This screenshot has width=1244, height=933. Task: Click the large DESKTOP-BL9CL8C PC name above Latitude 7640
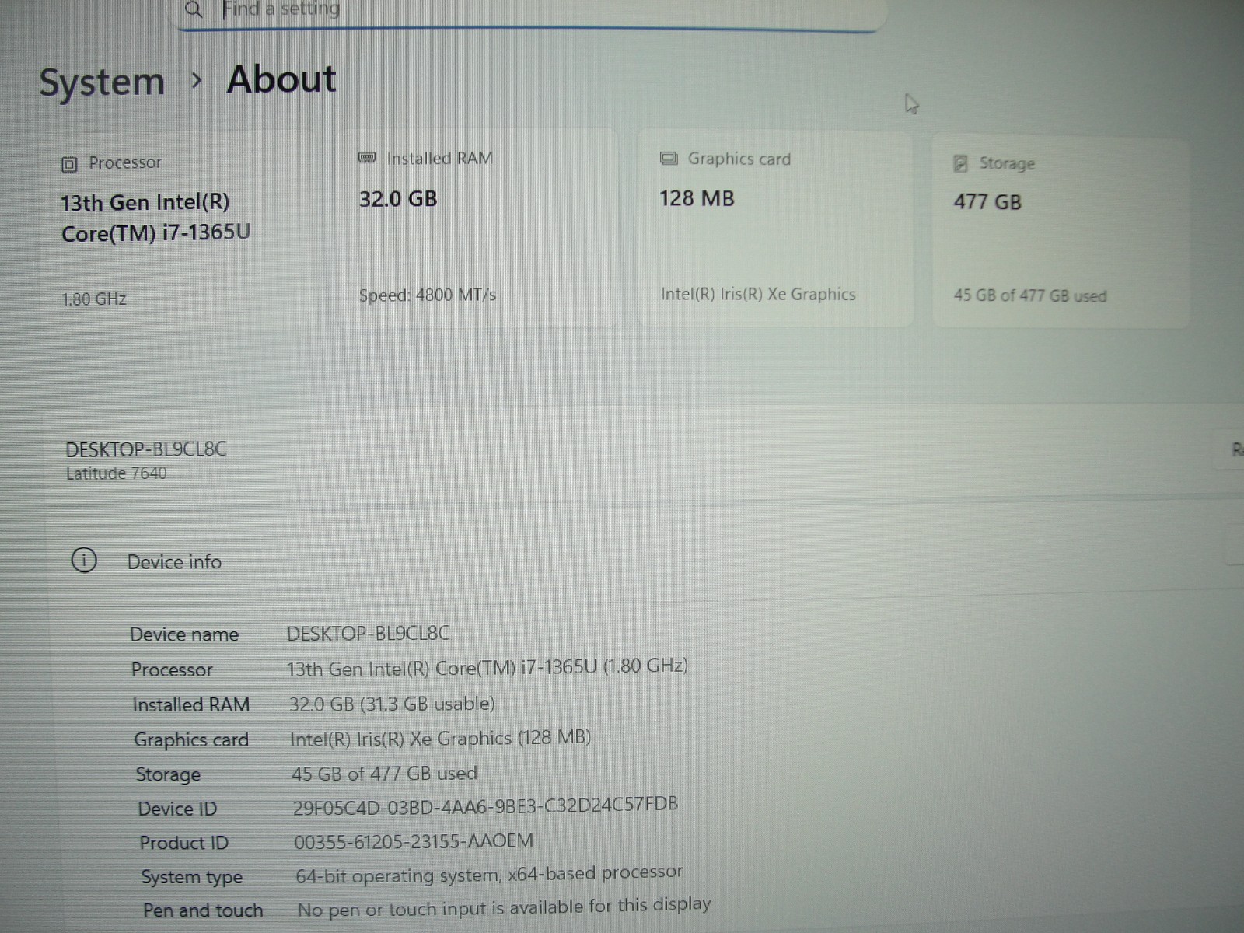pos(146,449)
